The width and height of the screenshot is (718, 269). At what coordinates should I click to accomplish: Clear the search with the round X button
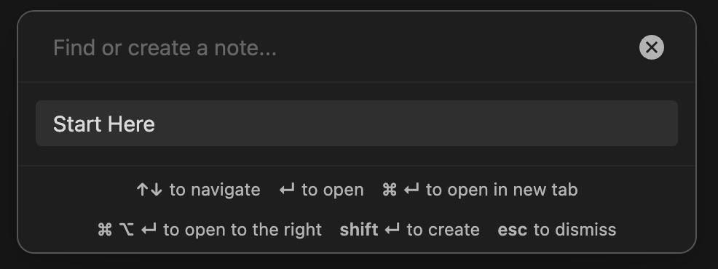click(651, 47)
